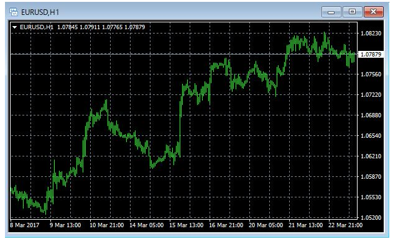Click the 1.05200 price scale label

coord(371,218)
